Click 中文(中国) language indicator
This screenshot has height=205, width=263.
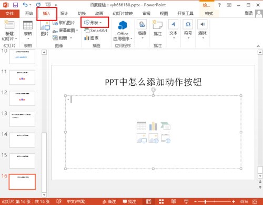point(76,202)
